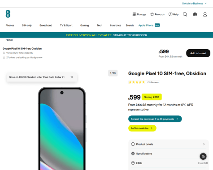Expand the Product details row

click(169, 144)
